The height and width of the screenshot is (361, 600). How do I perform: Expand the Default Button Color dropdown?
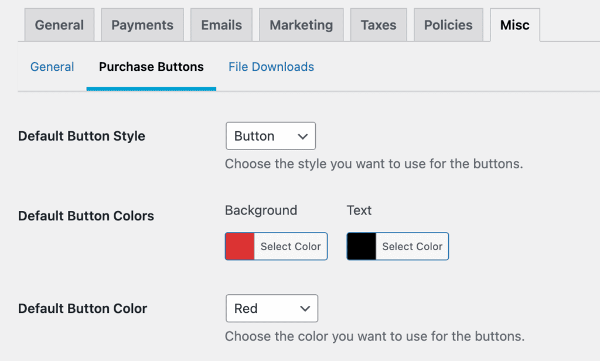point(271,308)
